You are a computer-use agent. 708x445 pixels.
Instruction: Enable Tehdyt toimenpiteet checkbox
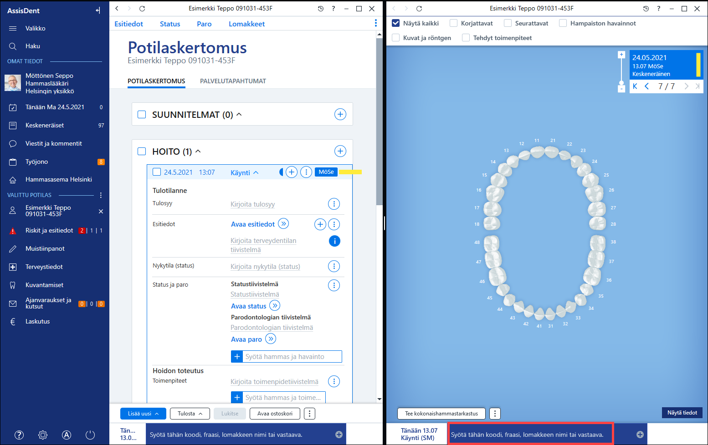(x=466, y=38)
